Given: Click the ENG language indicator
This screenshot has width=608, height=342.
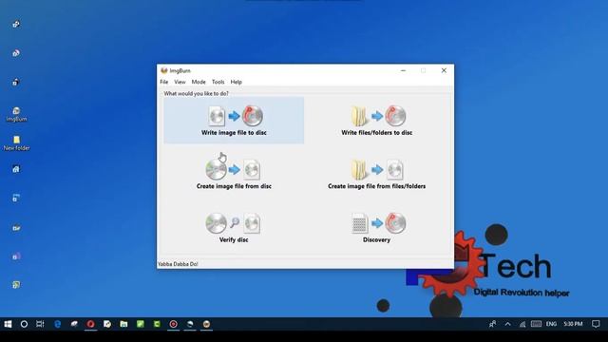Looking at the screenshot, I should pyautogui.click(x=551, y=324).
